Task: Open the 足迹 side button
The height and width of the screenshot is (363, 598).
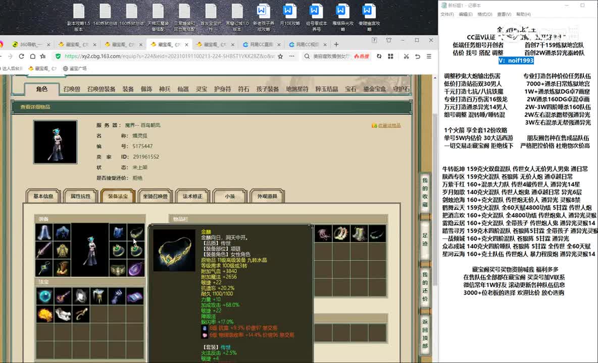Action: (x=425, y=239)
